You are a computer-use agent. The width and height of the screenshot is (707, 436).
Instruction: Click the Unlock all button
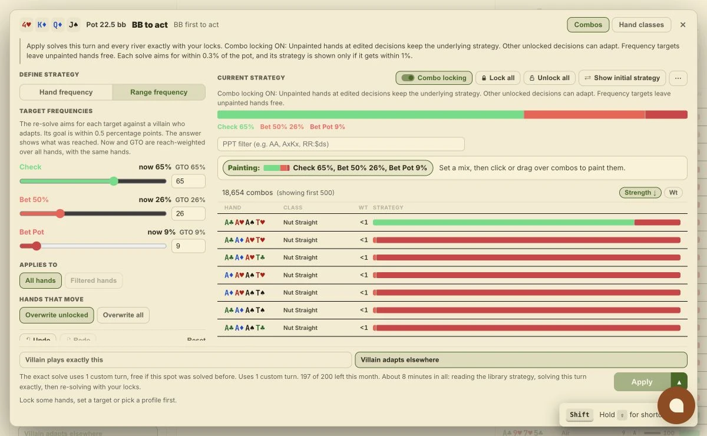coord(549,78)
